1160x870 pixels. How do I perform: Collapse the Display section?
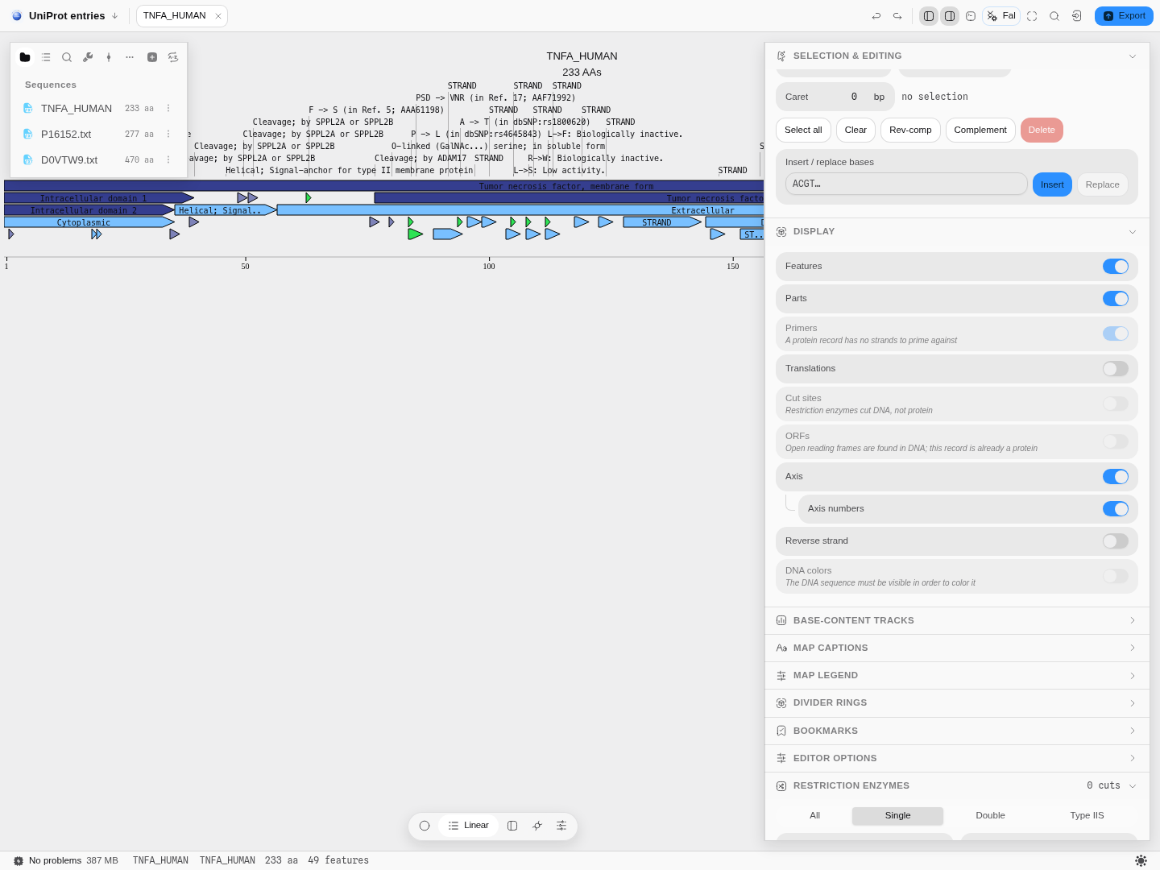tap(956, 232)
